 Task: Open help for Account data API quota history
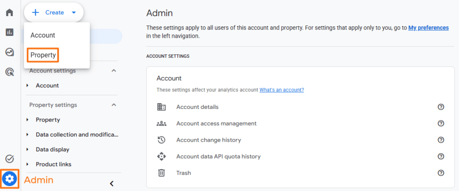coord(441,156)
